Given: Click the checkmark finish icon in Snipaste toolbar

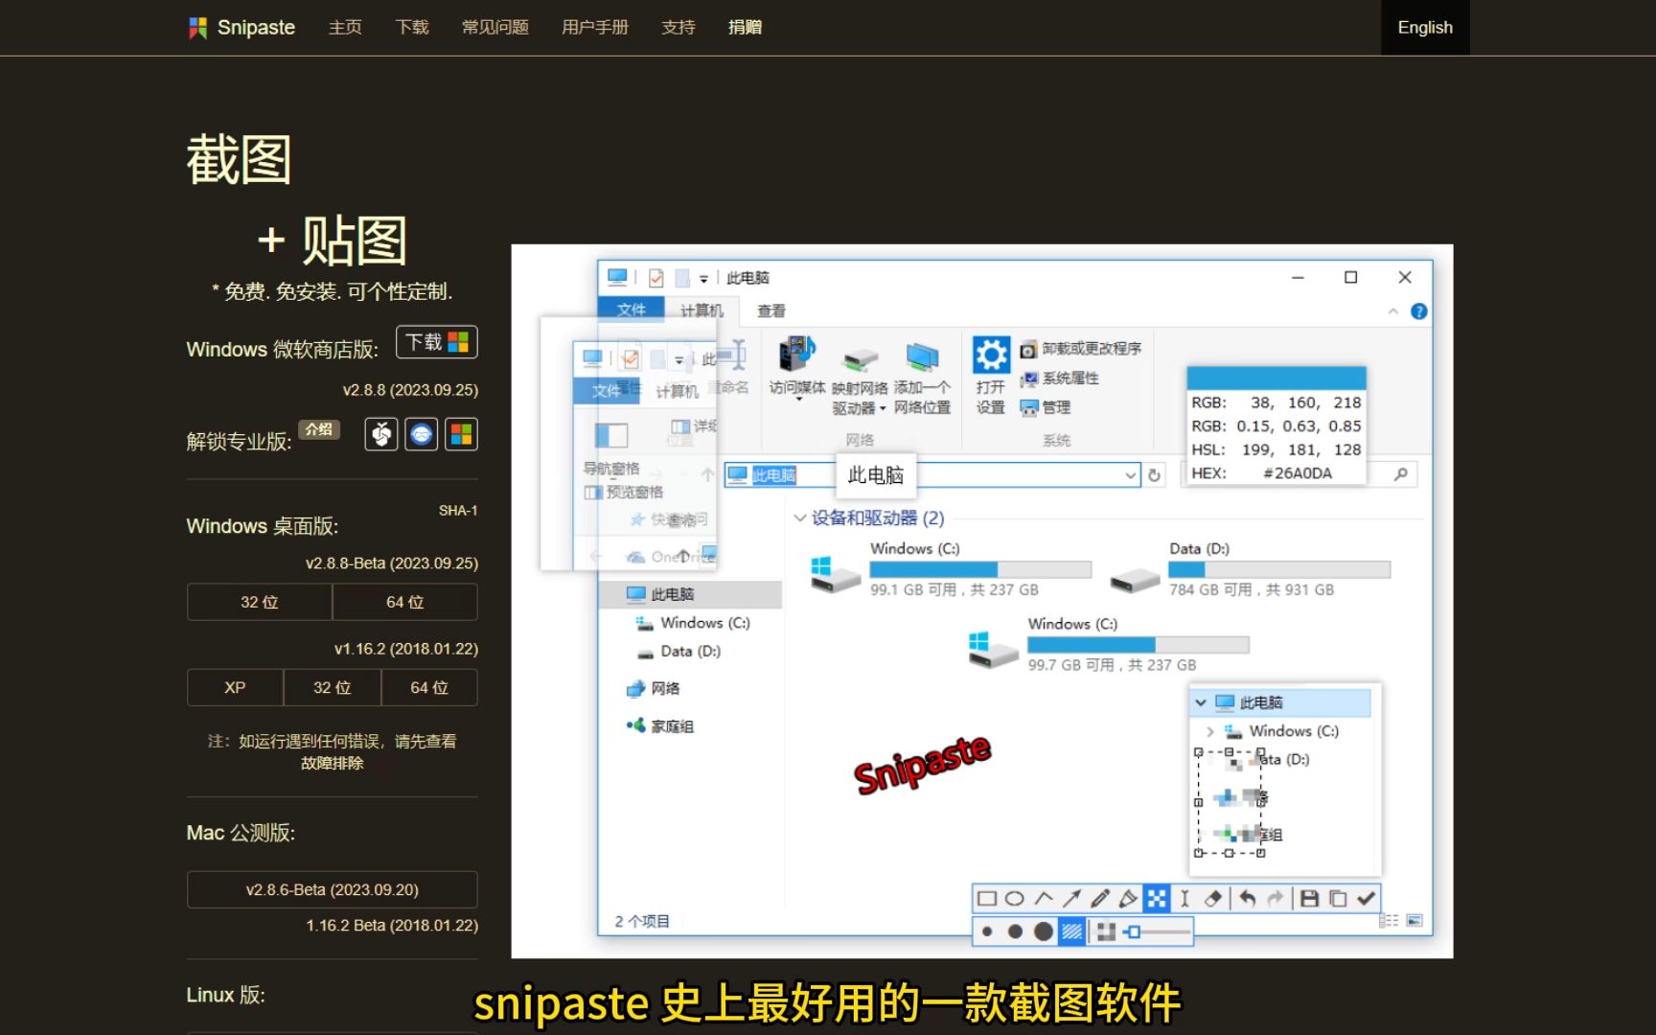Looking at the screenshot, I should [1367, 898].
